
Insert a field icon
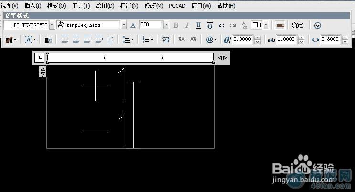pos(166,40)
